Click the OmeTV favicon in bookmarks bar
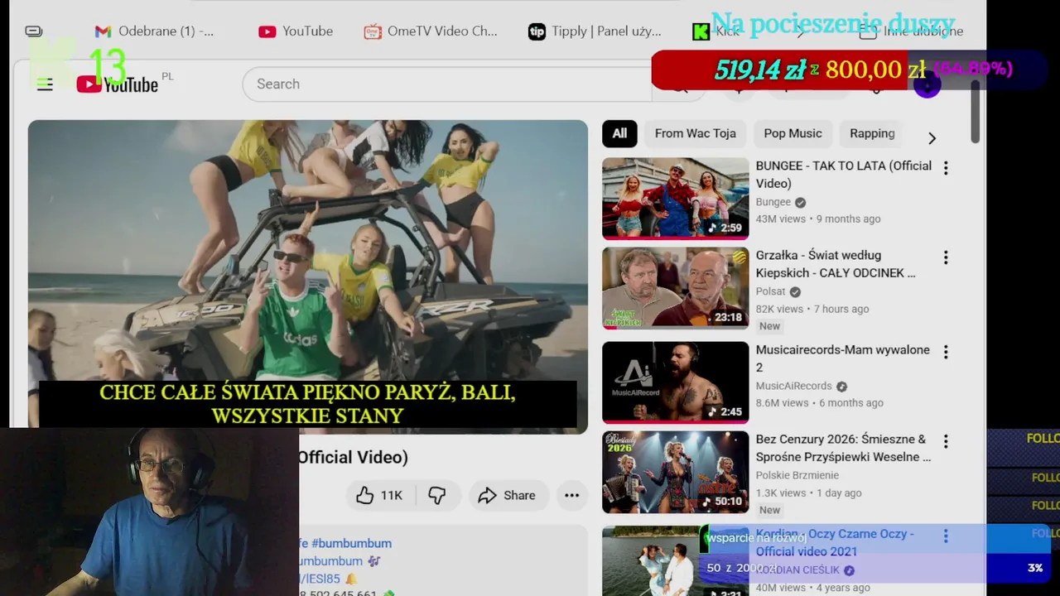This screenshot has width=1060, height=596. (373, 31)
